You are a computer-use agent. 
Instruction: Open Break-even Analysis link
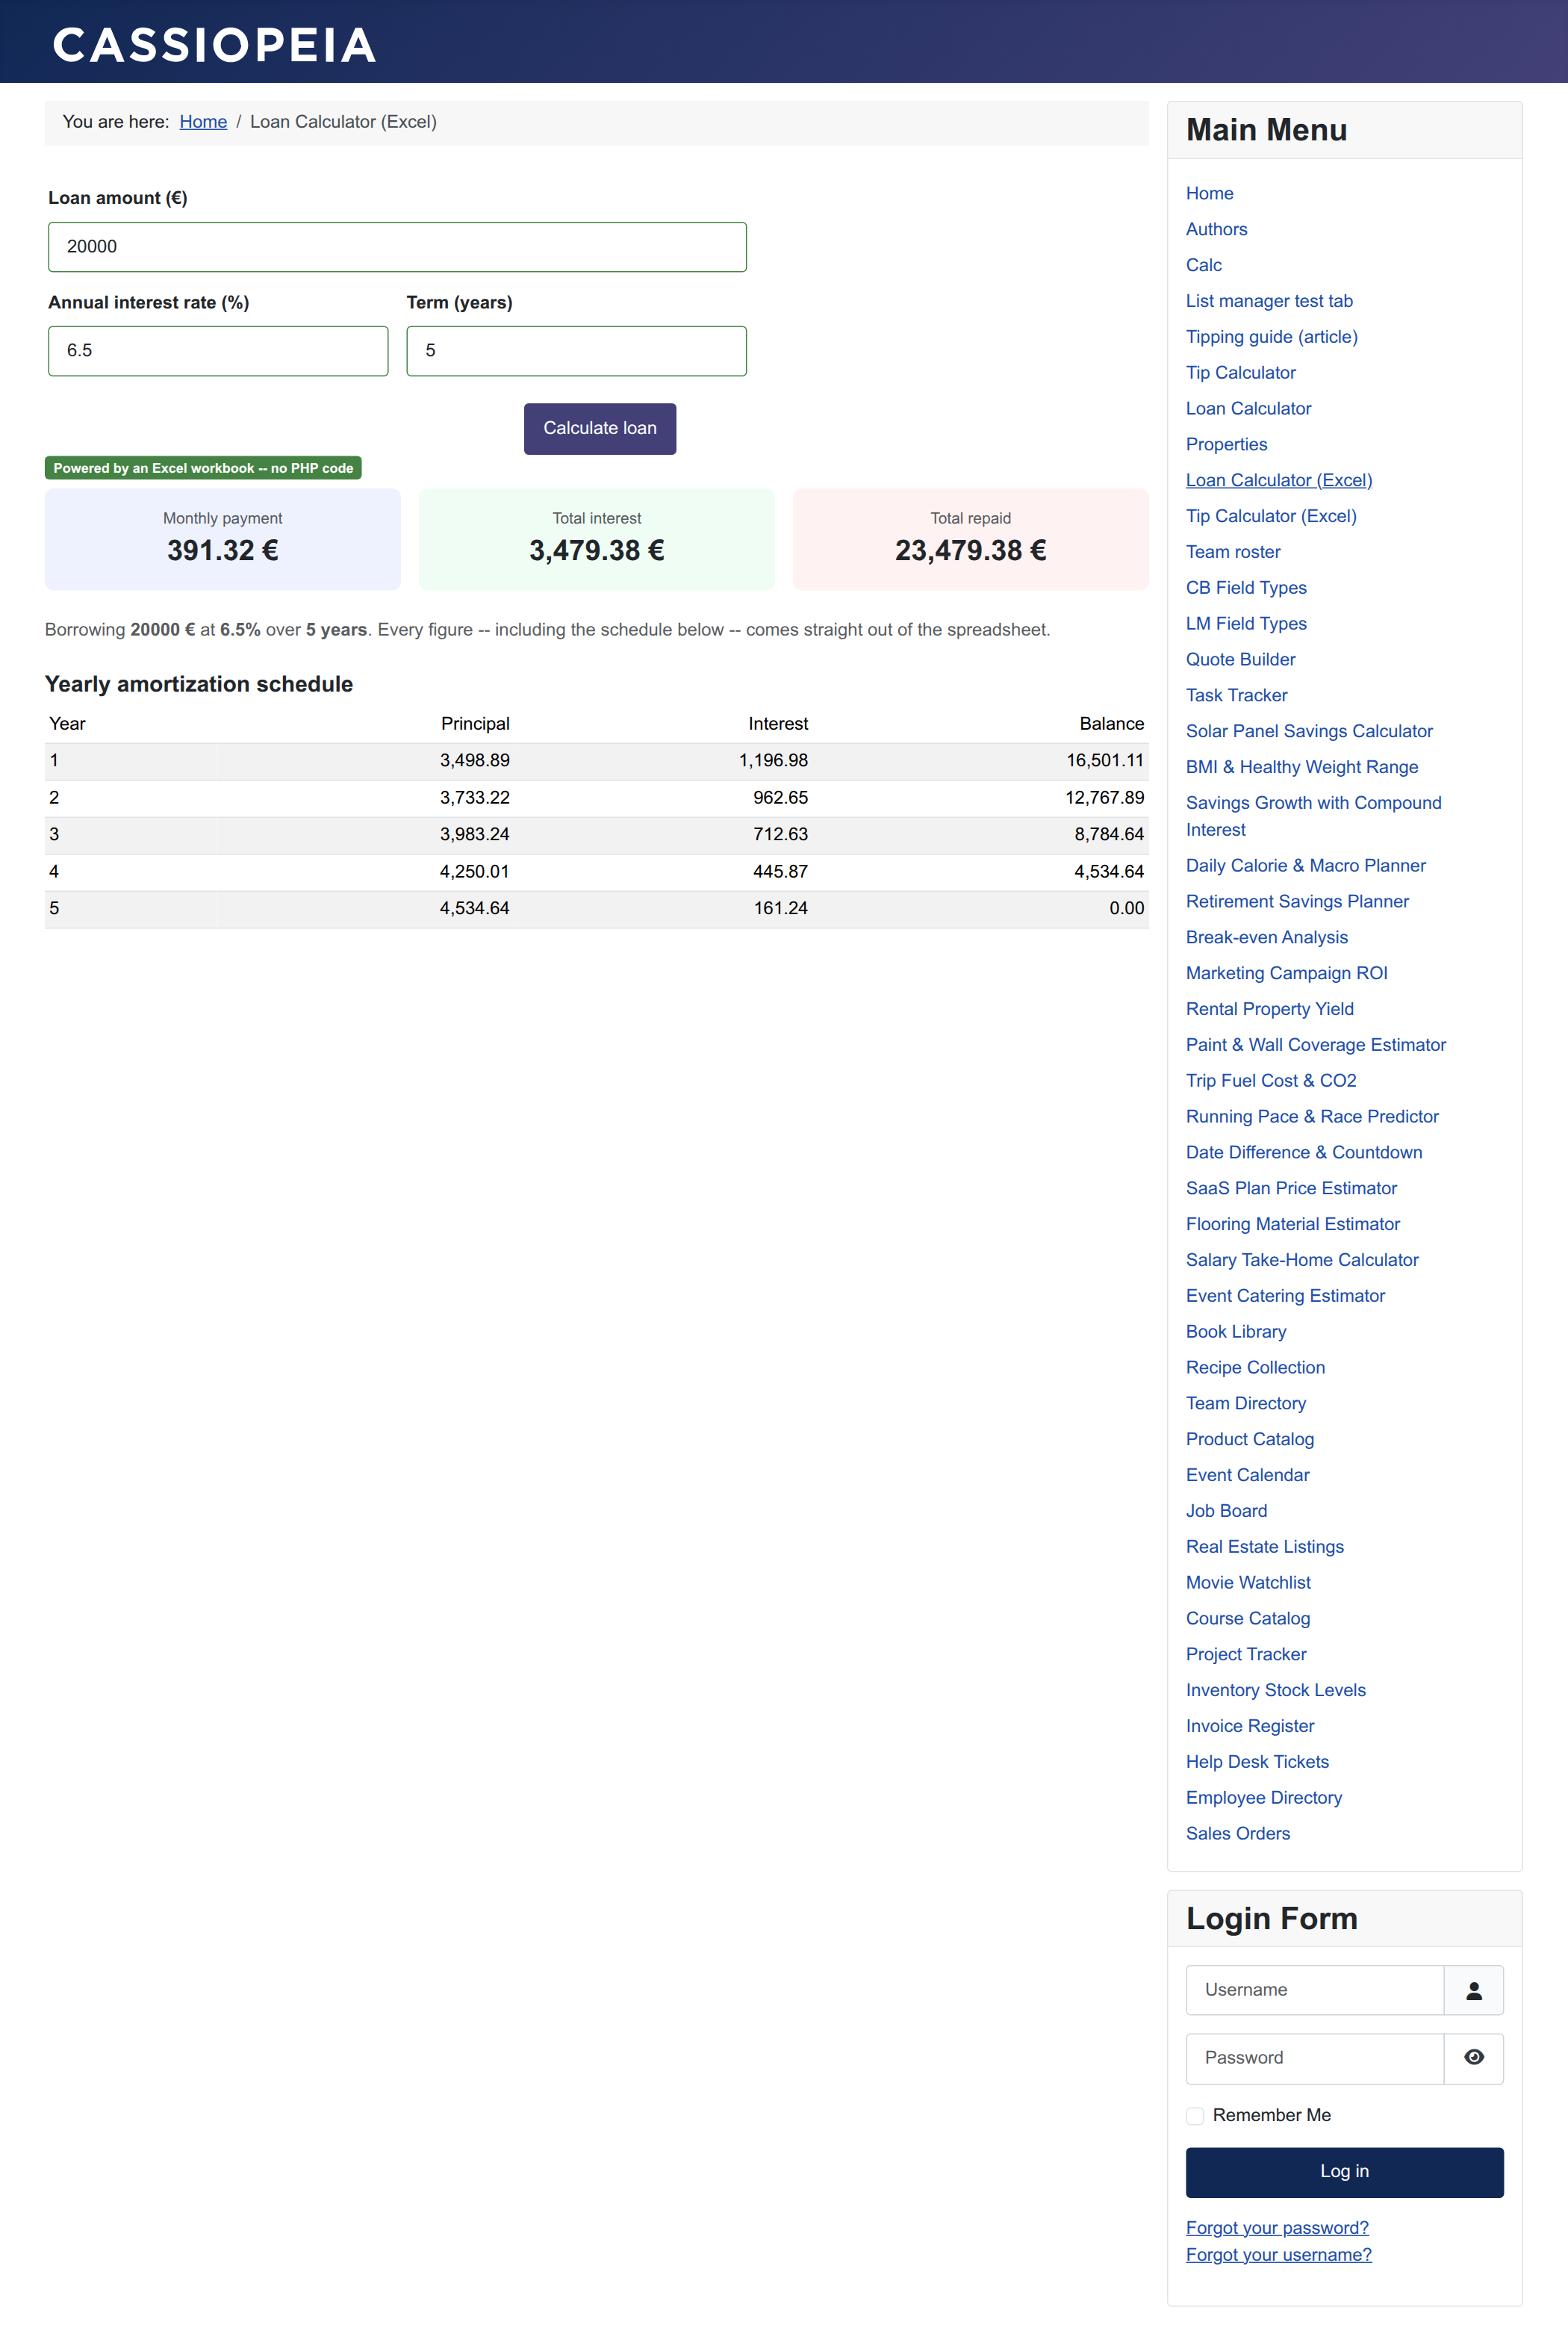(x=1266, y=938)
